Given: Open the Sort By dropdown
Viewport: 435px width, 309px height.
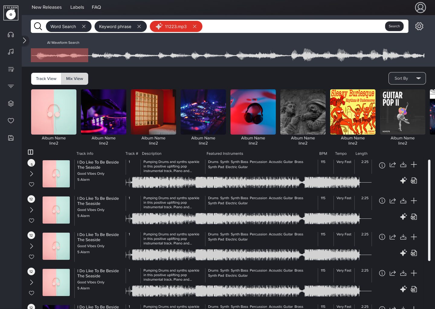Looking at the screenshot, I should (407, 78).
